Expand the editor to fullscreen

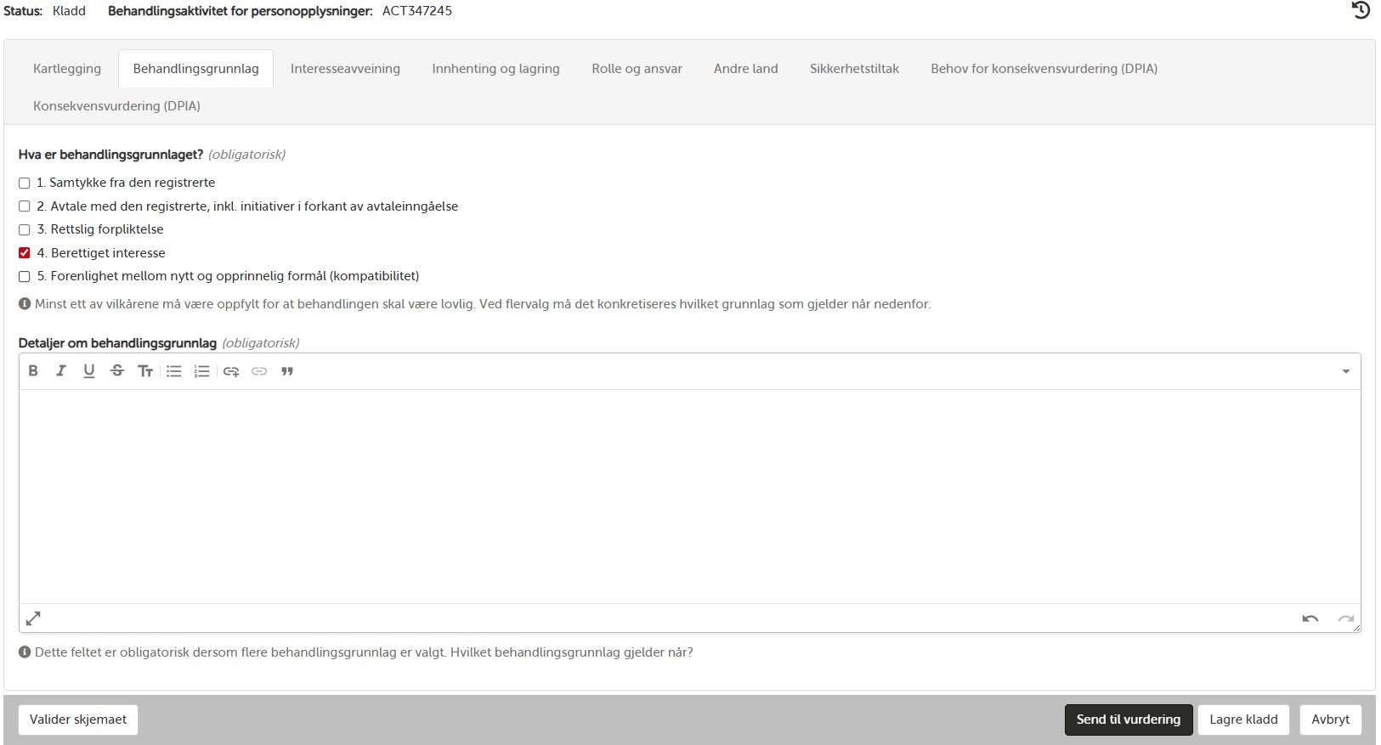[x=33, y=618]
